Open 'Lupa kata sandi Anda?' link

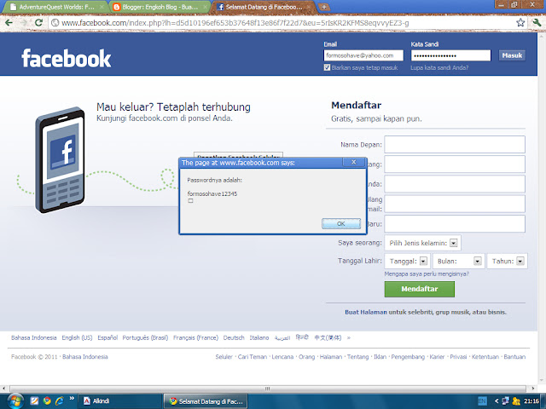[439, 68]
